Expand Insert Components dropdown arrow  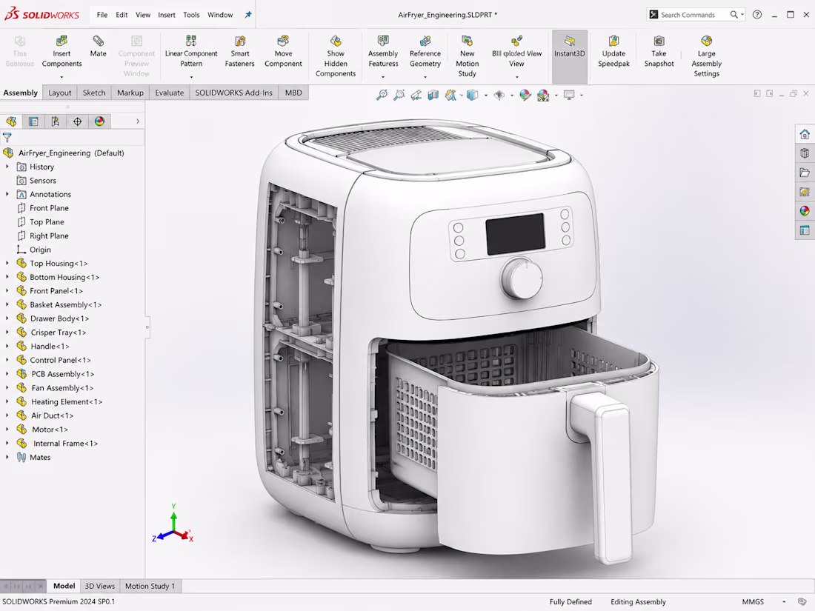coord(61,77)
